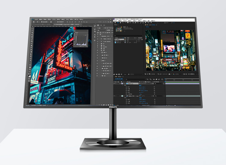Image resolution: width=226 pixels, height=165 pixels.
Task: Click the curve line in Photoshop's Curves graph
Action: [83, 41]
